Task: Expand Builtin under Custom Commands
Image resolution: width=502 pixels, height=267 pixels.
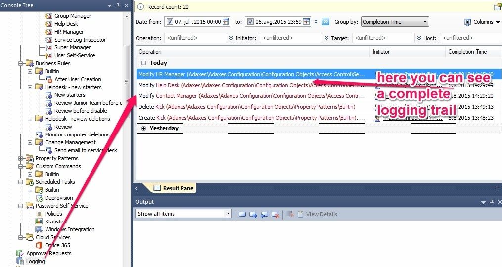Action: coord(30,174)
